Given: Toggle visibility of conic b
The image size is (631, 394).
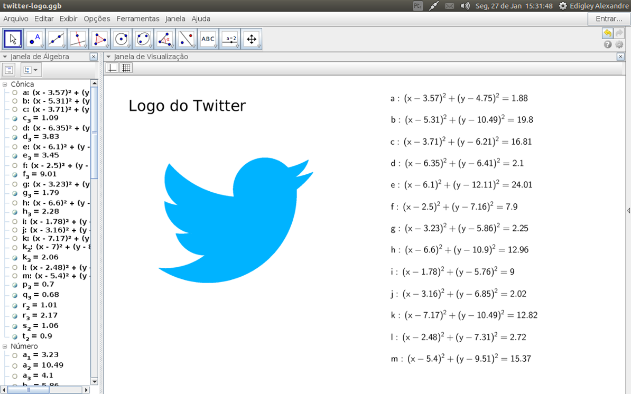Looking at the screenshot, I should [x=15, y=101].
